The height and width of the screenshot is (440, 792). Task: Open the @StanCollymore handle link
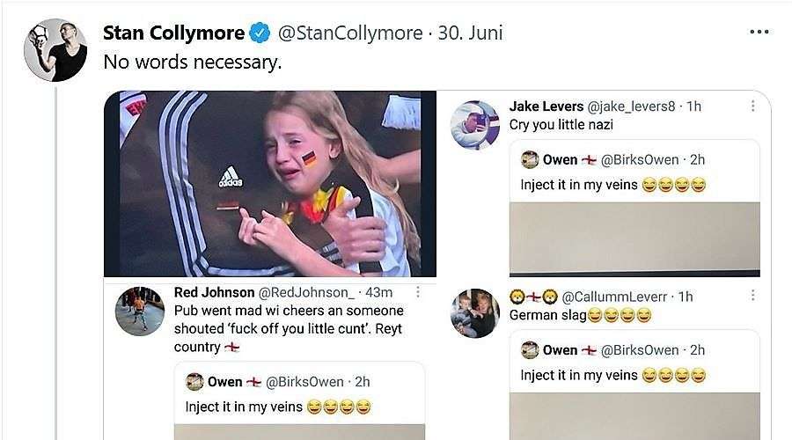tap(350, 33)
